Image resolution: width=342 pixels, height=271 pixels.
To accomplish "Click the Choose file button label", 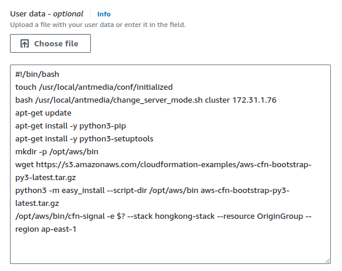I will tap(56, 43).
